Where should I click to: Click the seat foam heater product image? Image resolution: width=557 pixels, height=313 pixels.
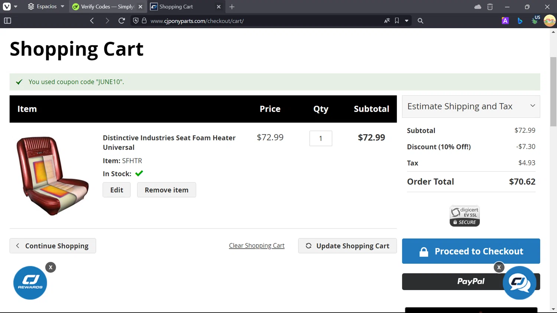(x=52, y=175)
